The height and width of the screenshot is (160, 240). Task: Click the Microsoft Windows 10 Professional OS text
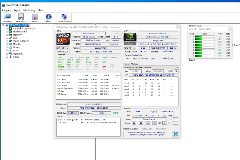coord(147,134)
